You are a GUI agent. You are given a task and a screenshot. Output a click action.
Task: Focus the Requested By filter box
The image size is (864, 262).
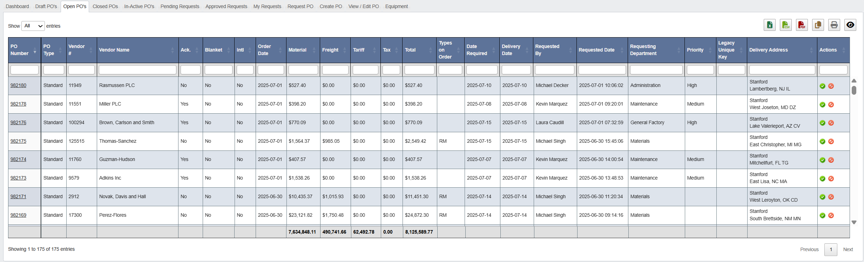pyautogui.click(x=555, y=70)
